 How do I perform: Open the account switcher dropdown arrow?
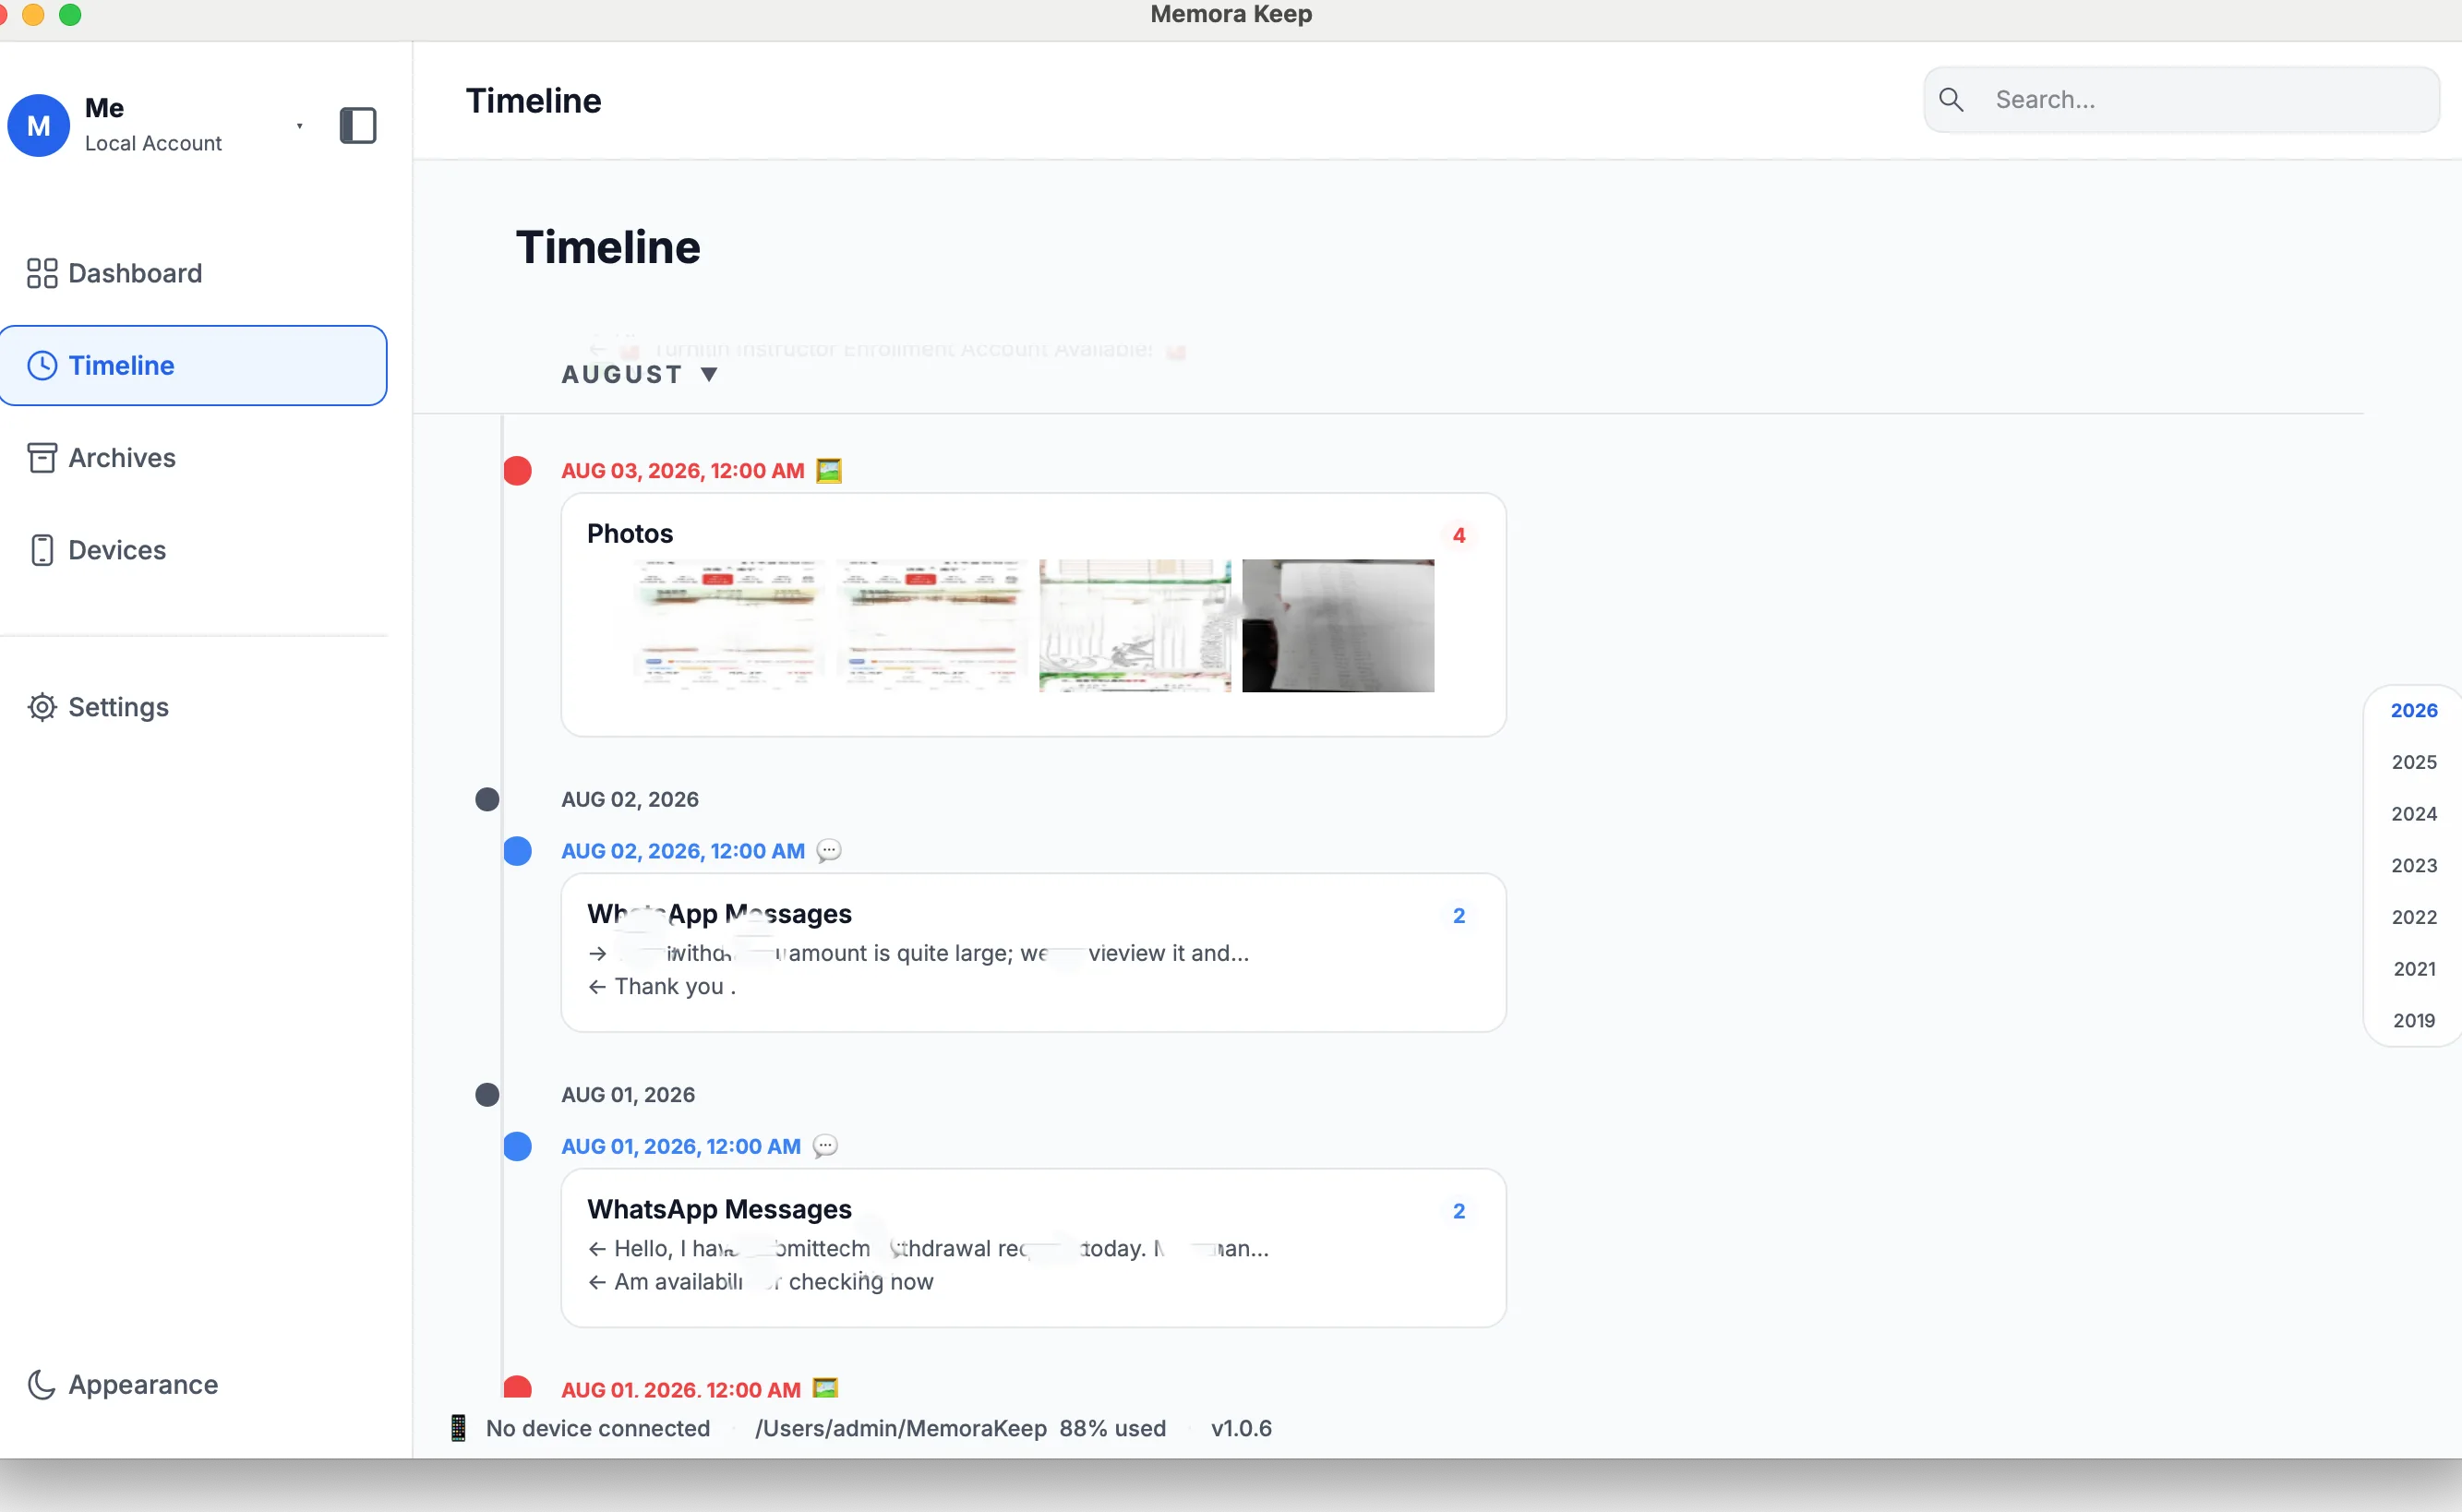299,126
